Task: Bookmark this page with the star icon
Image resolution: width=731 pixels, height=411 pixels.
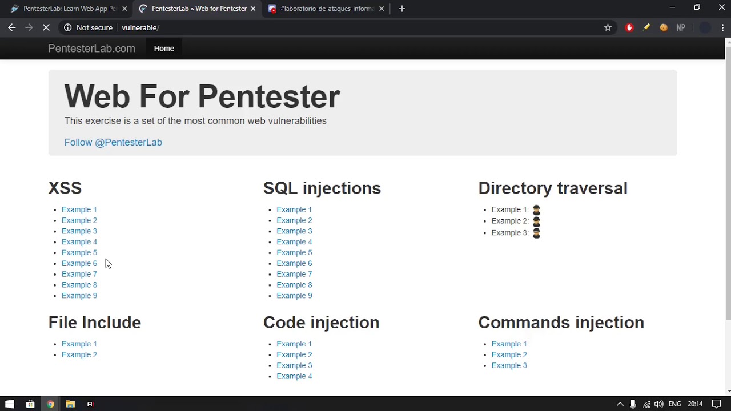Action: pyautogui.click(x=608, y=27)
